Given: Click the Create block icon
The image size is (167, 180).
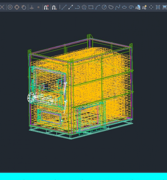Looking at the screenshot, I should coord(145,7).
